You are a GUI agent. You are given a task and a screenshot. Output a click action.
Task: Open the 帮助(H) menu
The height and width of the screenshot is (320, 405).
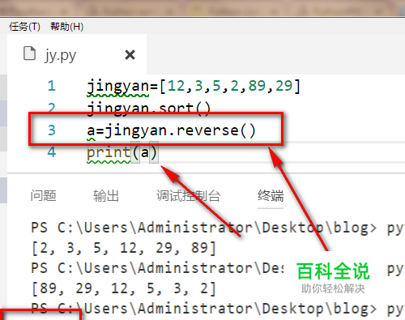[67, 27]
